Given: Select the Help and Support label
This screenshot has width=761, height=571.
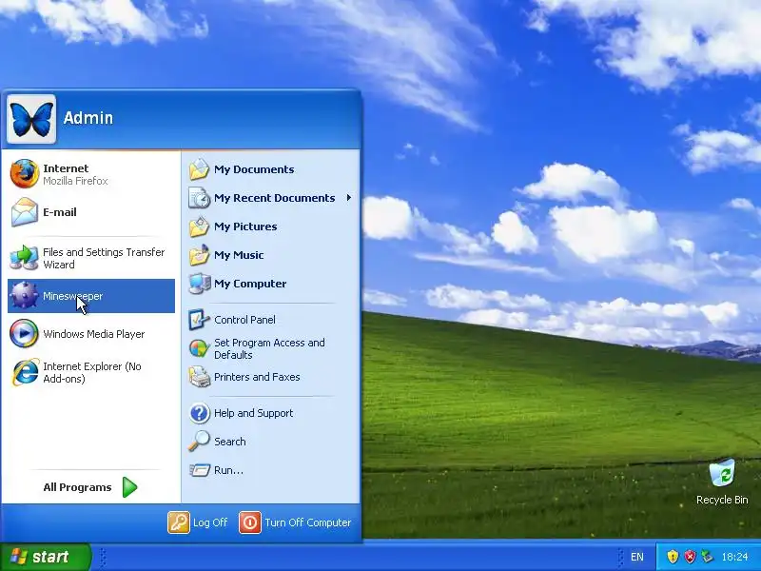Looking at the screenshot, I should (253, 413).
